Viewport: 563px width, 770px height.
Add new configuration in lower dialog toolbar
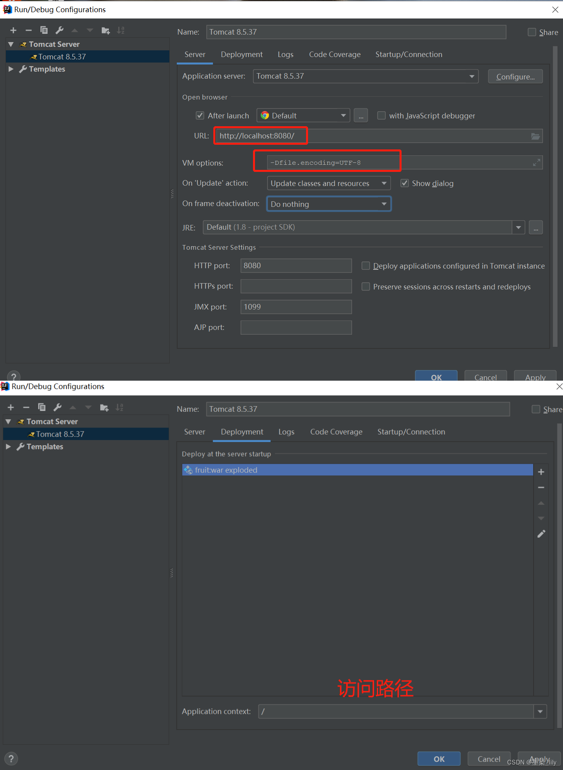click(11, 407)
